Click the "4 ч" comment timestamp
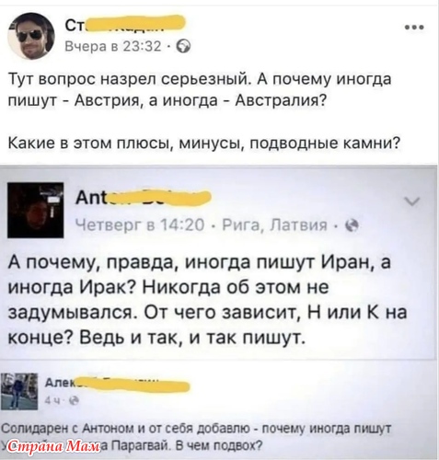 coord(50,400)
